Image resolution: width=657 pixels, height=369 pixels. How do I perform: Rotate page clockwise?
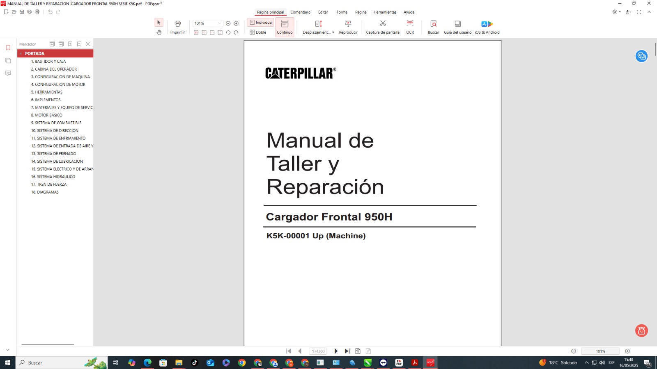tap(236, 32)
